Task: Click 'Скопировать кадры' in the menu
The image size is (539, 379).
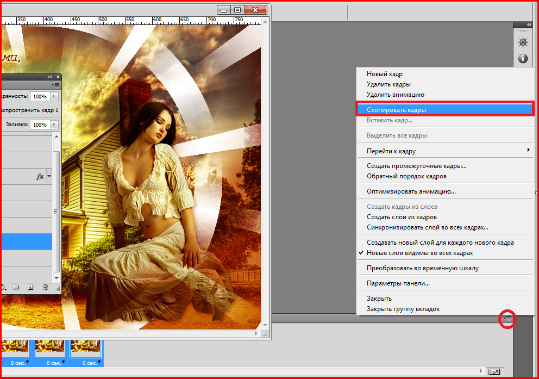Action: pos(446,110)
